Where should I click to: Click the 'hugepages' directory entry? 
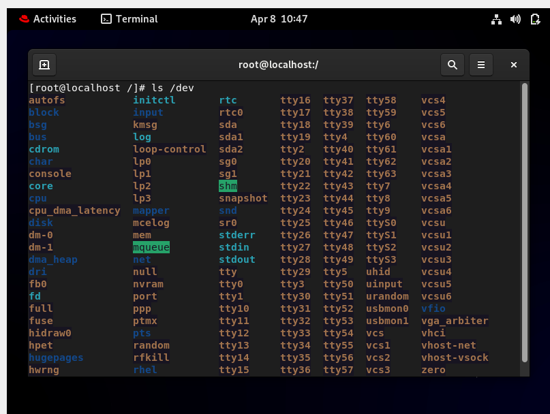tap(56, 358)
